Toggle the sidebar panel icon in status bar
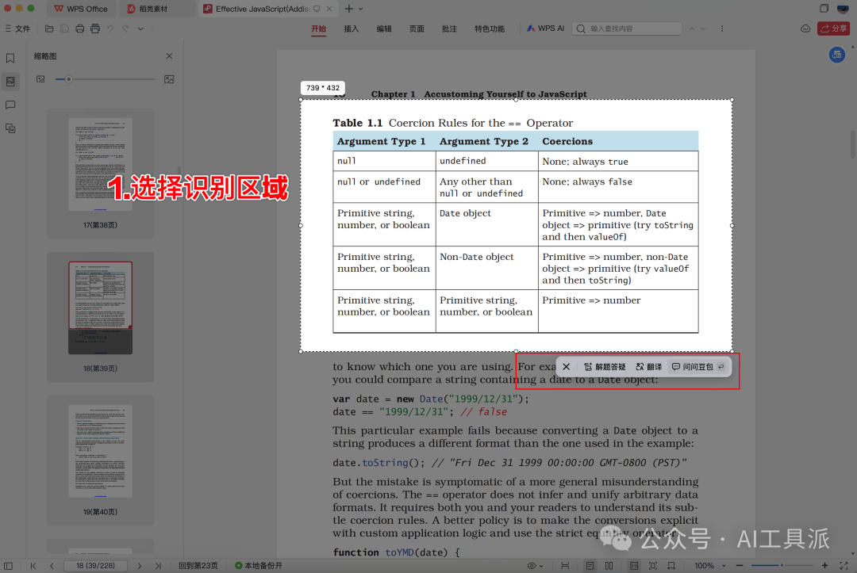The width and height of the screenshot is (857, 573). click(8, 565)
